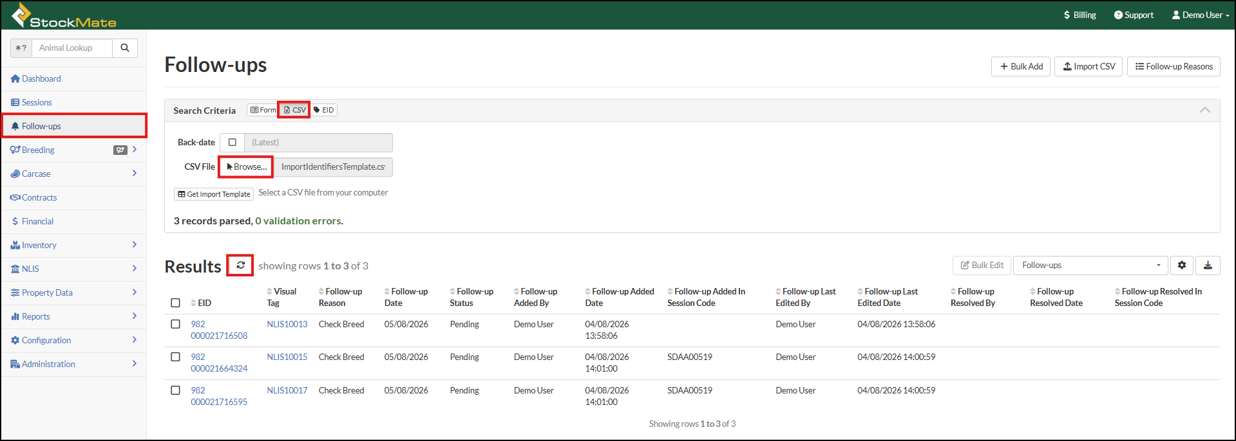Click the Animal Lookup input field

point(72,48)
